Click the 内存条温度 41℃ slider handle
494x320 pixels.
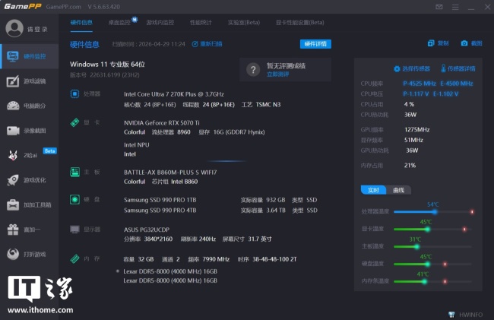pyautogui.click(x=424, y=281)
